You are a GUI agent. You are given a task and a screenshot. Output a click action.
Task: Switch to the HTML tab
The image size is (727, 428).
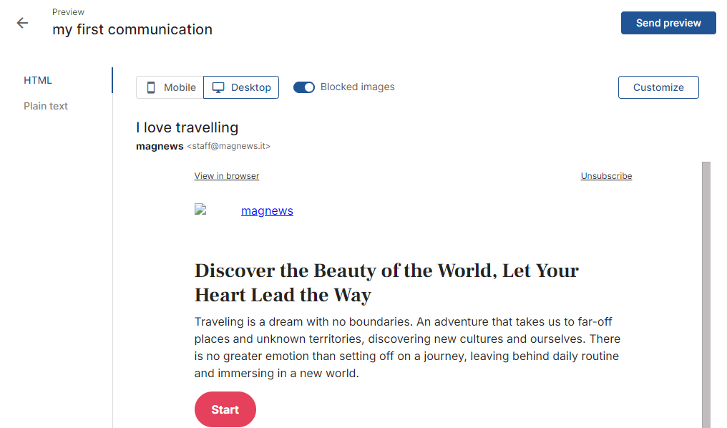point(37,80)
